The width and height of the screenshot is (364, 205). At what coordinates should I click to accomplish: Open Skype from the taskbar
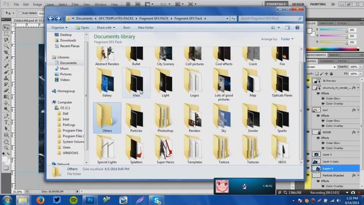pyautogui.click(x=156, y=200)
